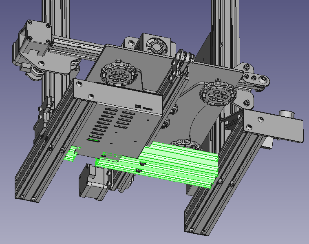309x244 pixels.
Task: Click the power supply vented cover plate
Action: tap(120, 130)
